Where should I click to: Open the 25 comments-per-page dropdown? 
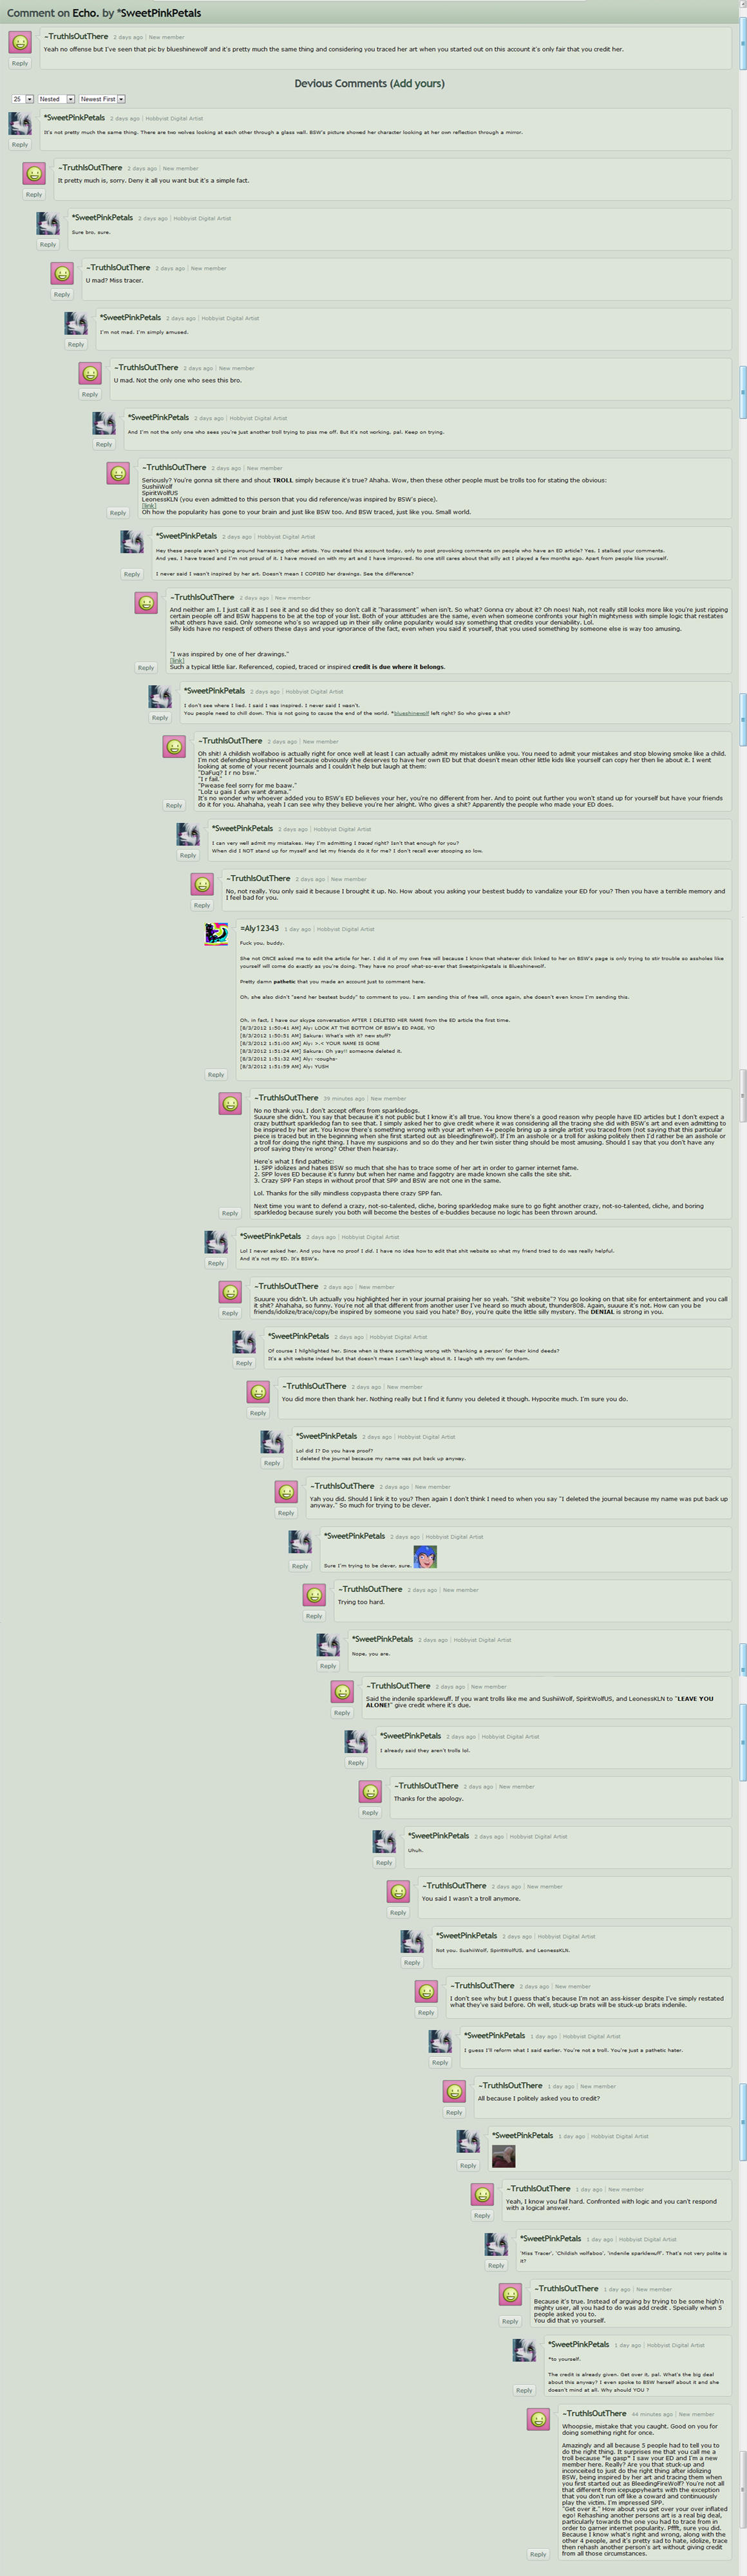click(x=23, y=99)
